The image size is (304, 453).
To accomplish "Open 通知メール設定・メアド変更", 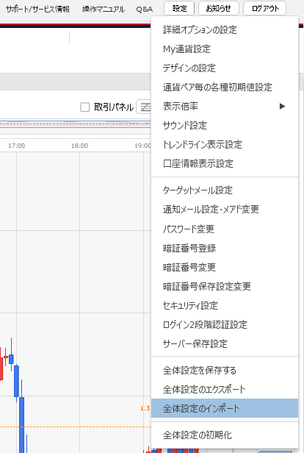I will (x=225, y=209).
